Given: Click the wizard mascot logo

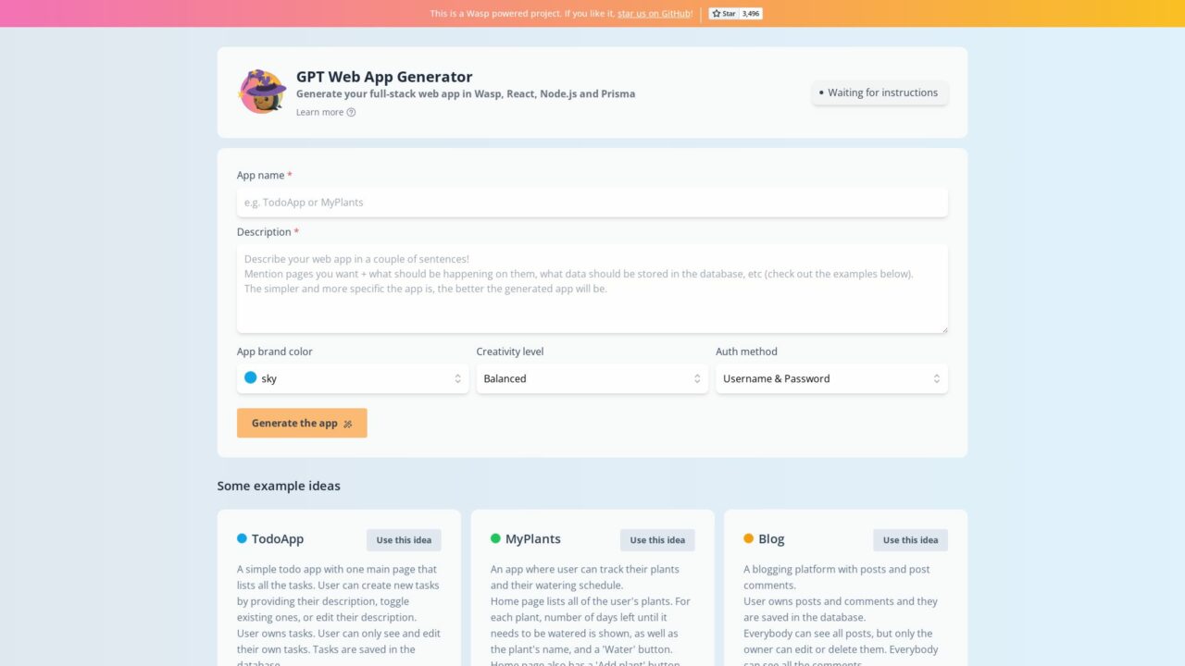Looking at the screenshot, I should pos(262,91).
